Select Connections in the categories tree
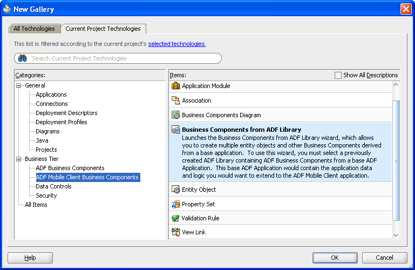The image size is (415, 270). pyautogui.click(x=52, y=104)
